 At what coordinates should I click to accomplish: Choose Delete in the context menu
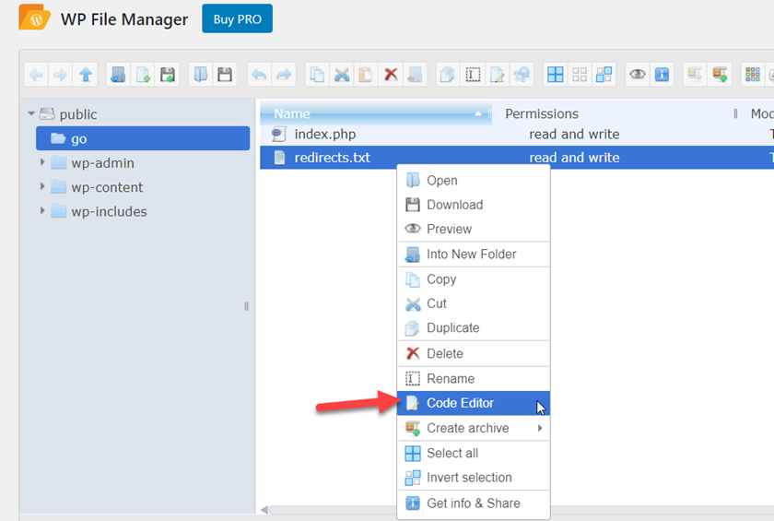[474, 353]
